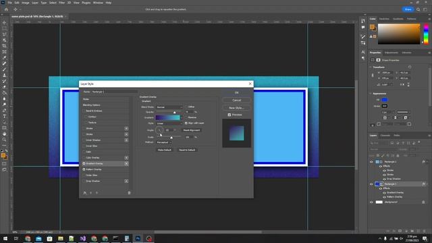The height and width of the screenshot is (243, 432).
Task: Select the Eyedropper tool
Action: coord(4,57)
